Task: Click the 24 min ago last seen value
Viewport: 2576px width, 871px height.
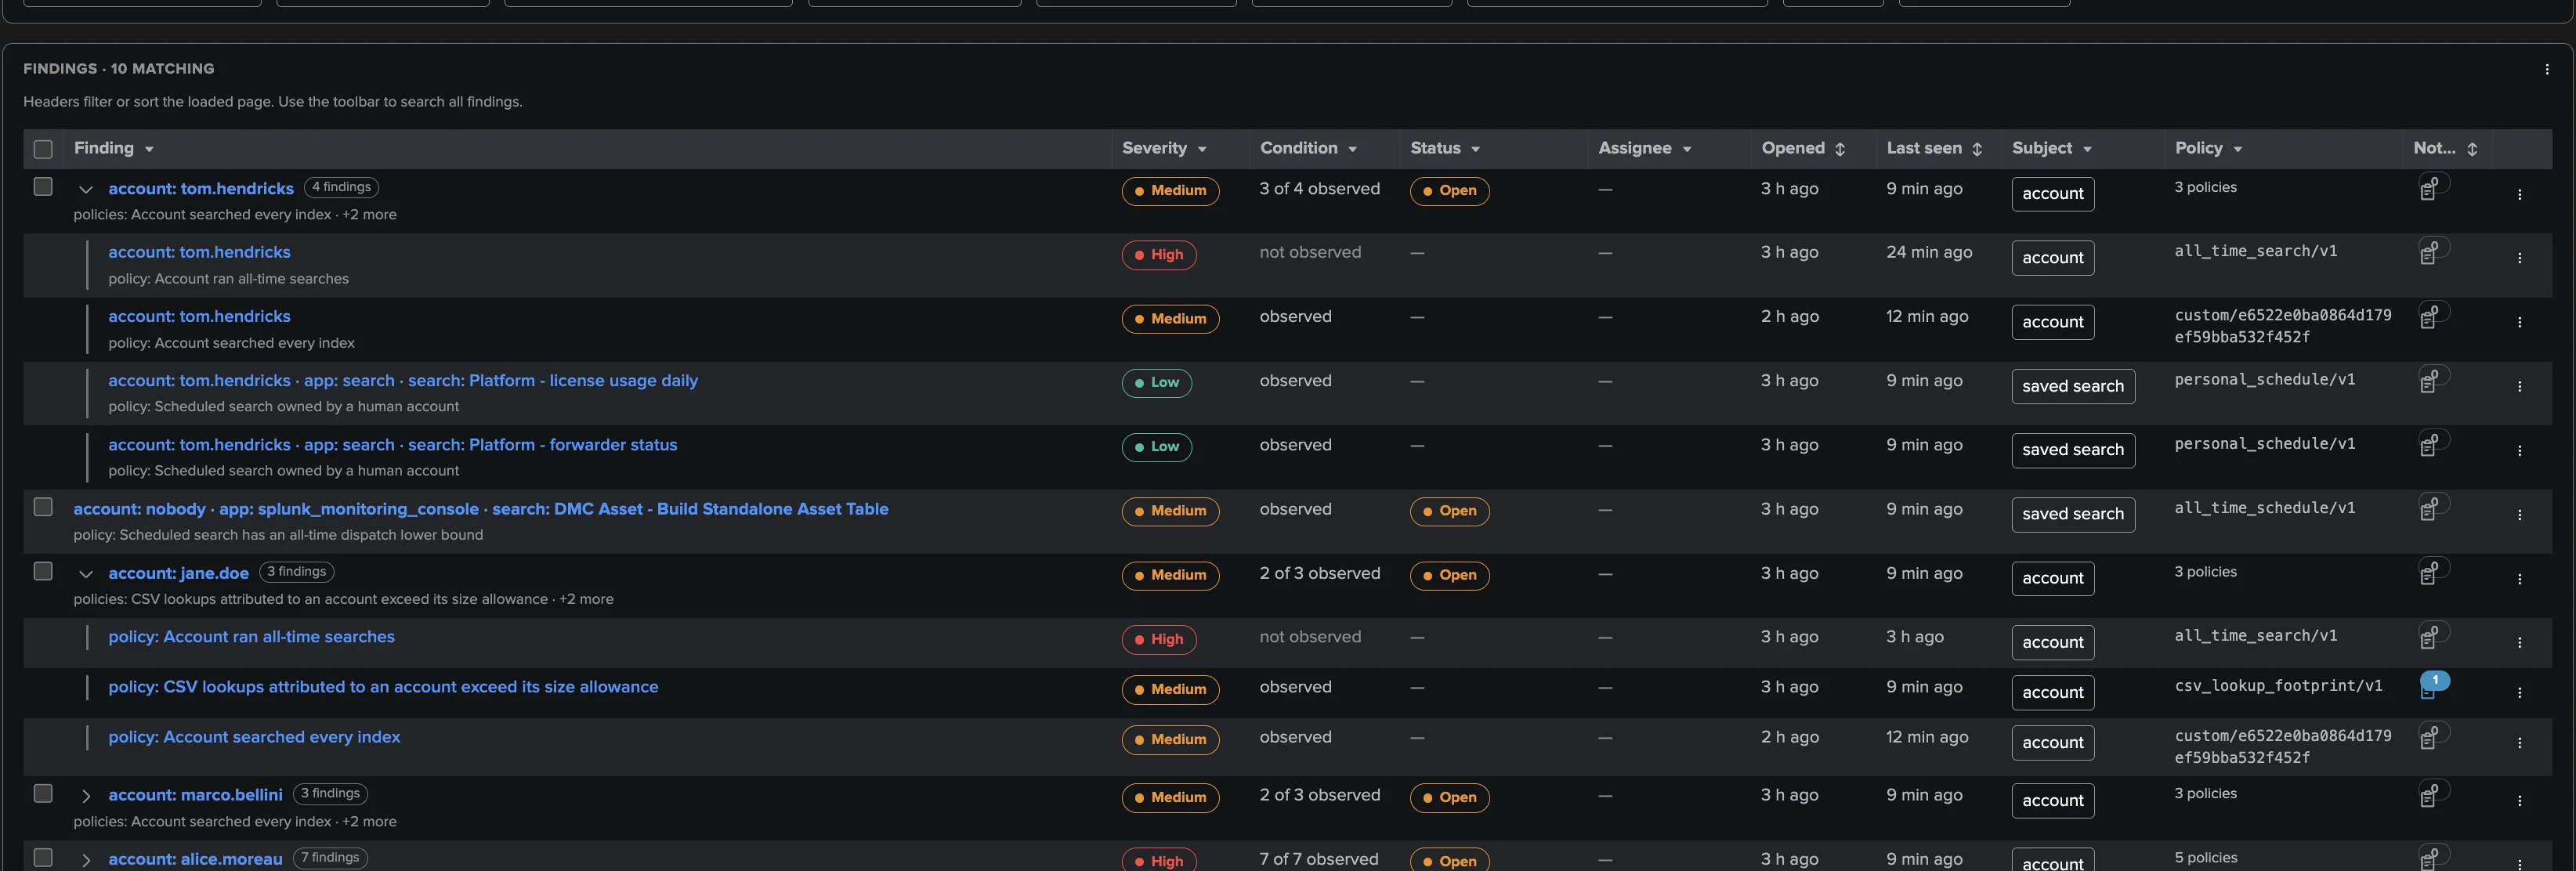Action: [1929, 252]
